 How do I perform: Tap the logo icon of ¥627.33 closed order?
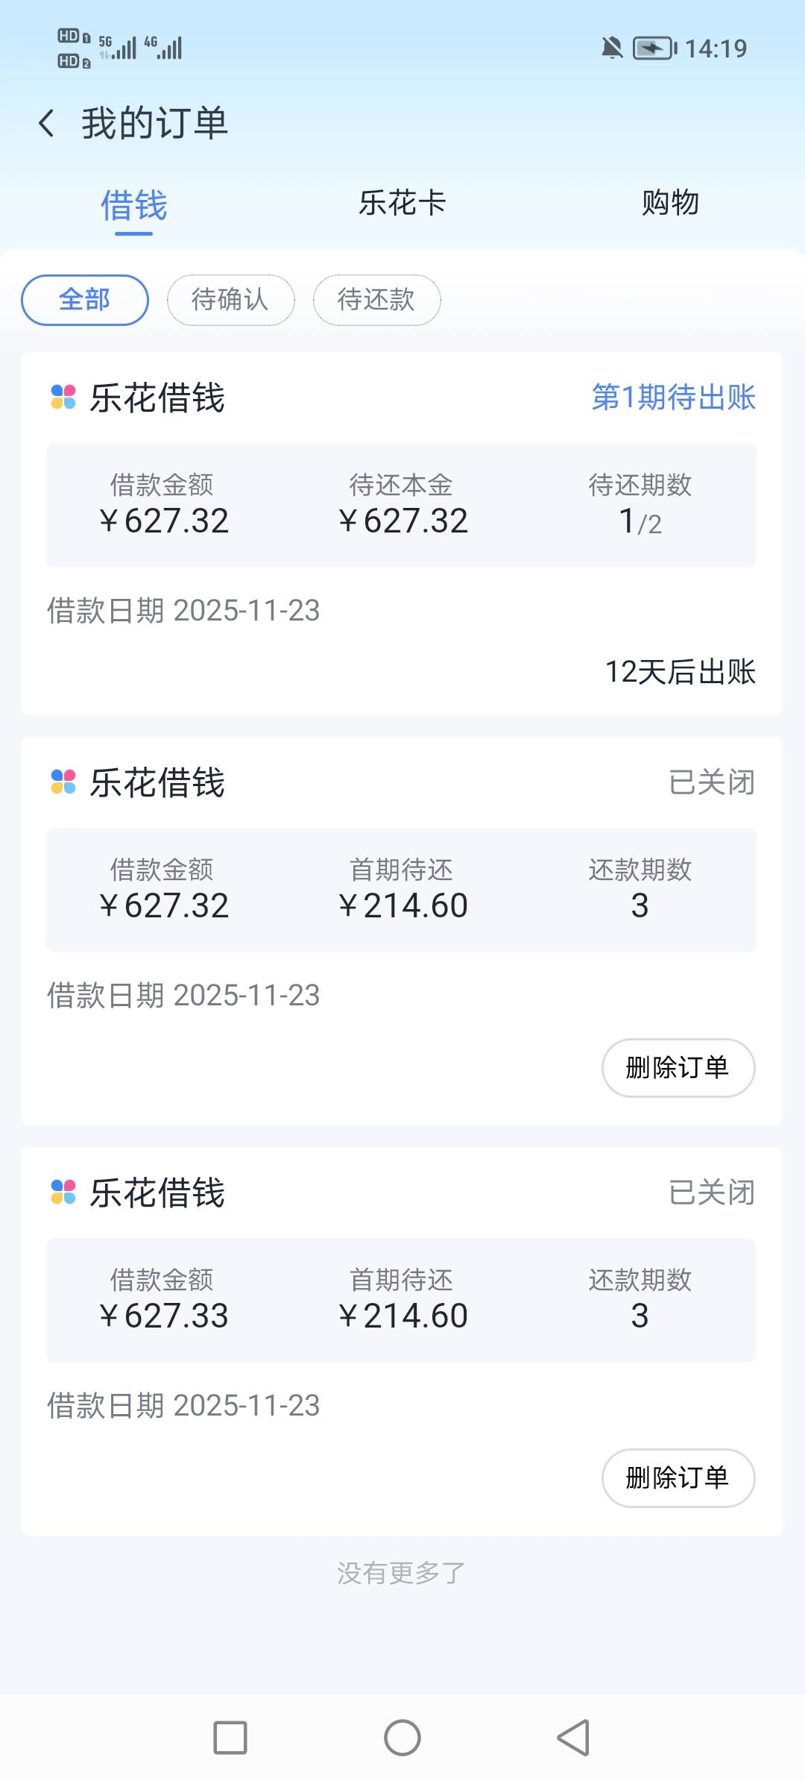(63, 1192)
